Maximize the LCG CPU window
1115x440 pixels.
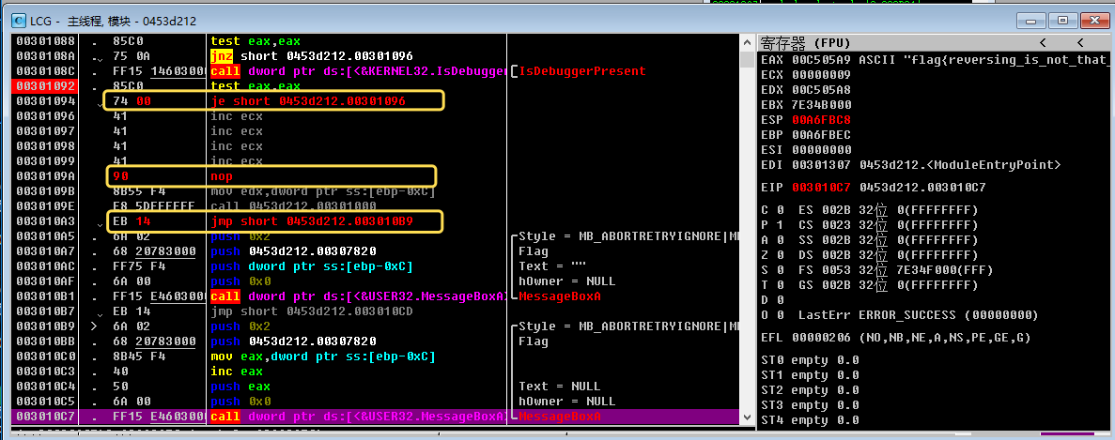[1063, 20]
